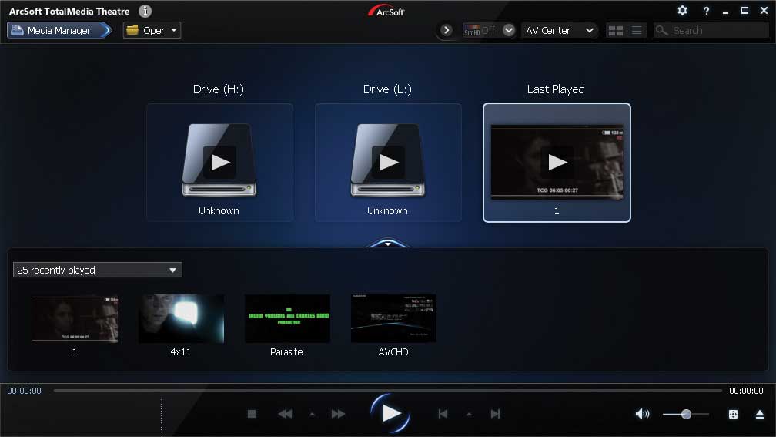
Task: Open the chapter selection arrow
Action: click(x=469, y=414)
